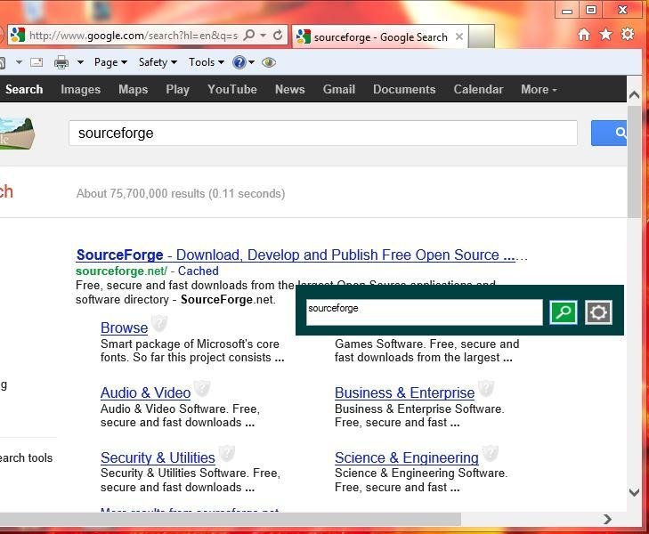The image size is (649, 534).
Task: Click the printer icon in command bar
Action: pyautogui.click(x=61, y=62)
